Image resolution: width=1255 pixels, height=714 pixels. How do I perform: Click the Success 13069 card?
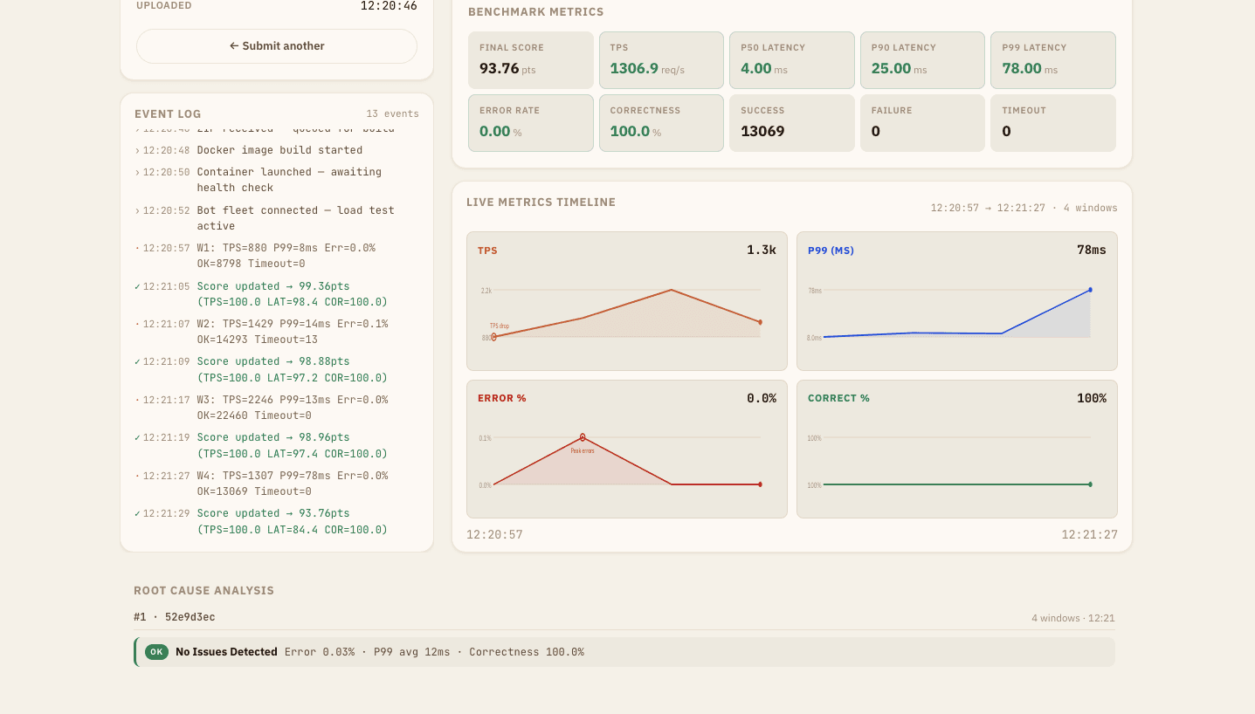792,123
